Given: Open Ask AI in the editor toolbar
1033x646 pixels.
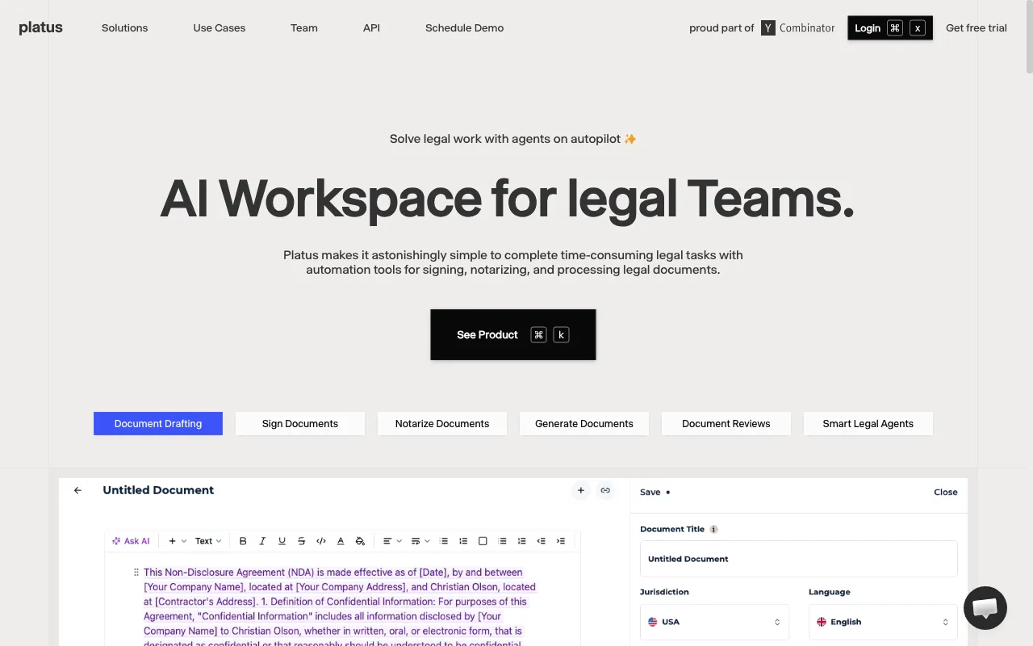Looking at the screenshot, I should click(131, 541).
